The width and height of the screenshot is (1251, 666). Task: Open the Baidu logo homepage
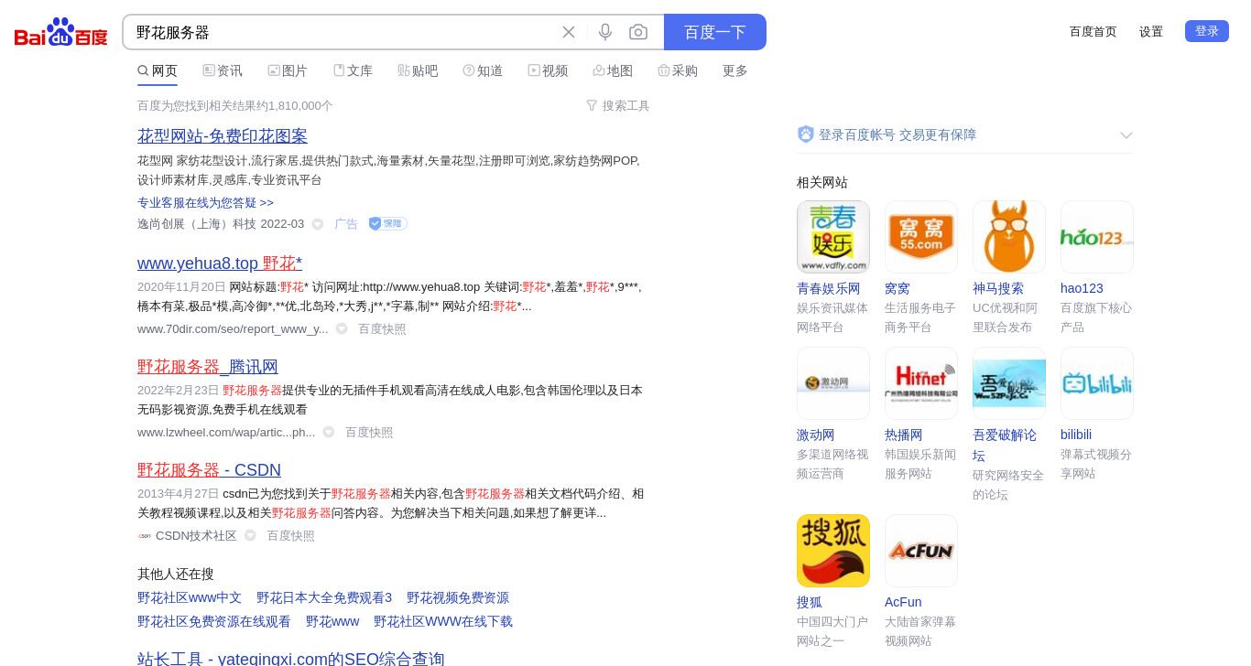tap(61, 32)
